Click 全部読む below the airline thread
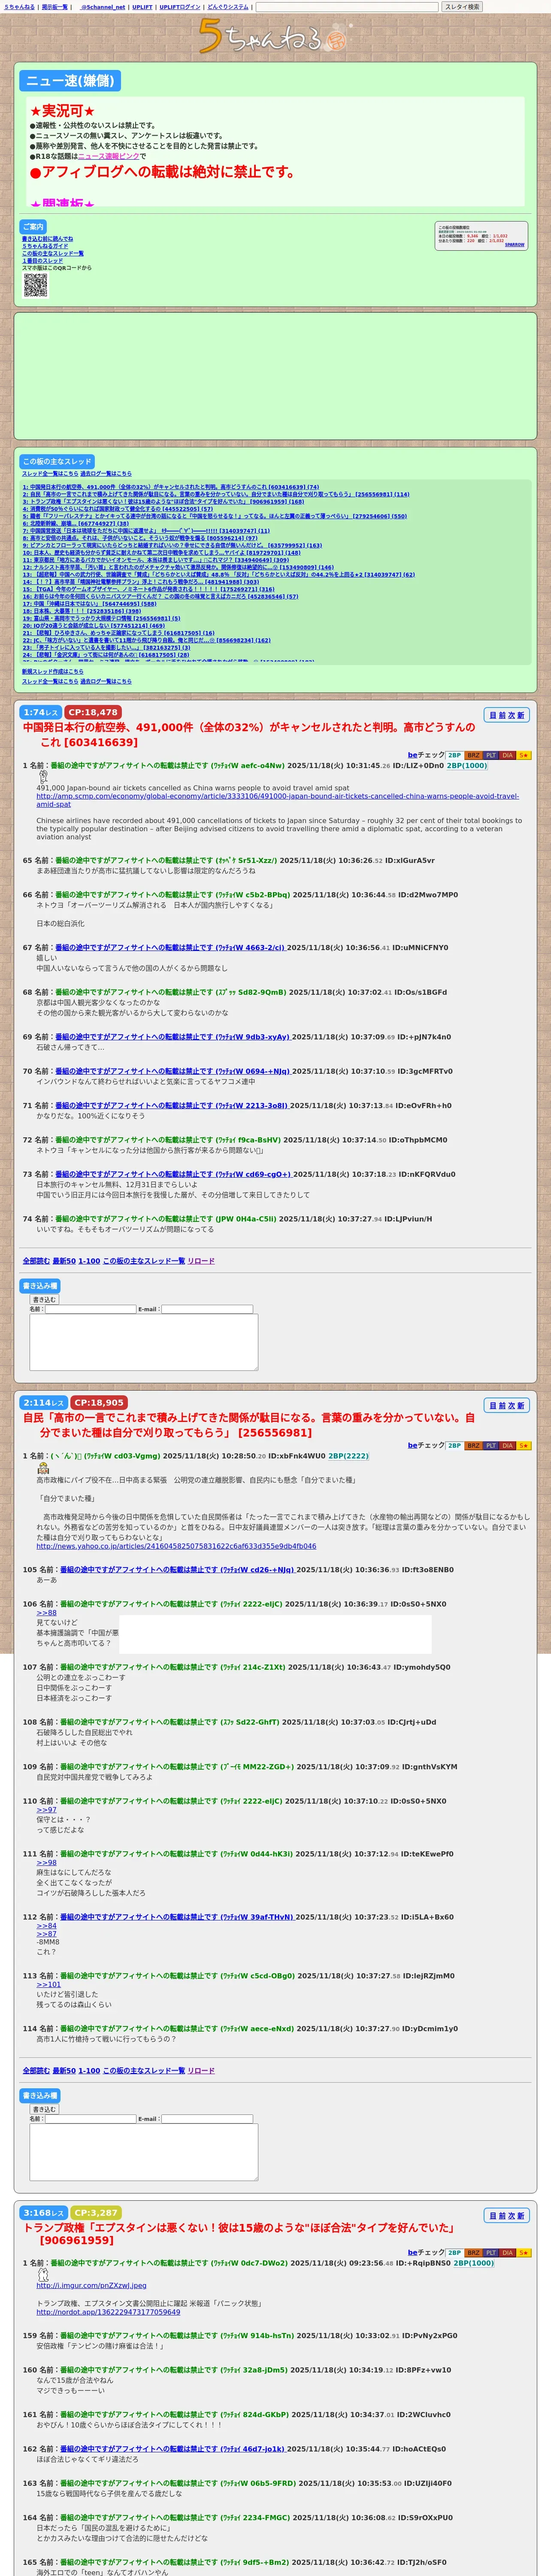The width and height of the screenshot is (551, 2576). (36, 1261)
